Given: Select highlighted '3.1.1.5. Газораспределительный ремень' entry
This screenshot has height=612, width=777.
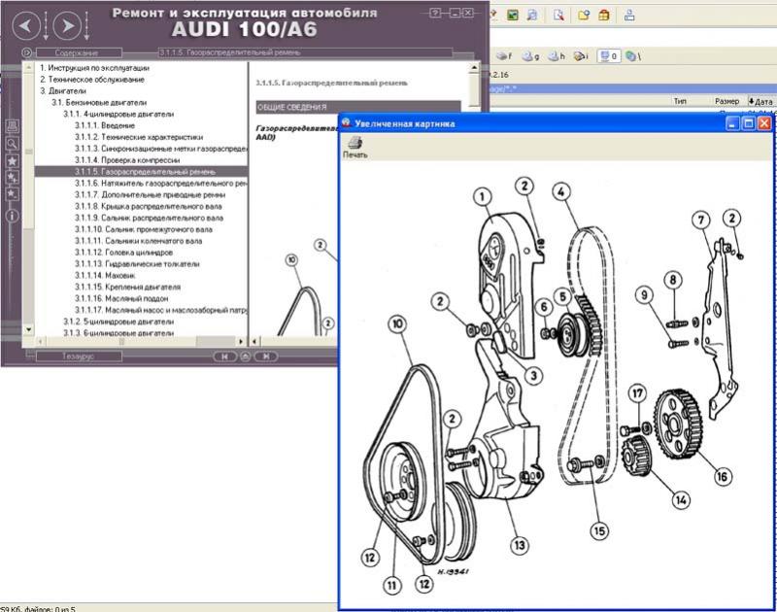Looking at the screenshot, I should click(141, 172).
